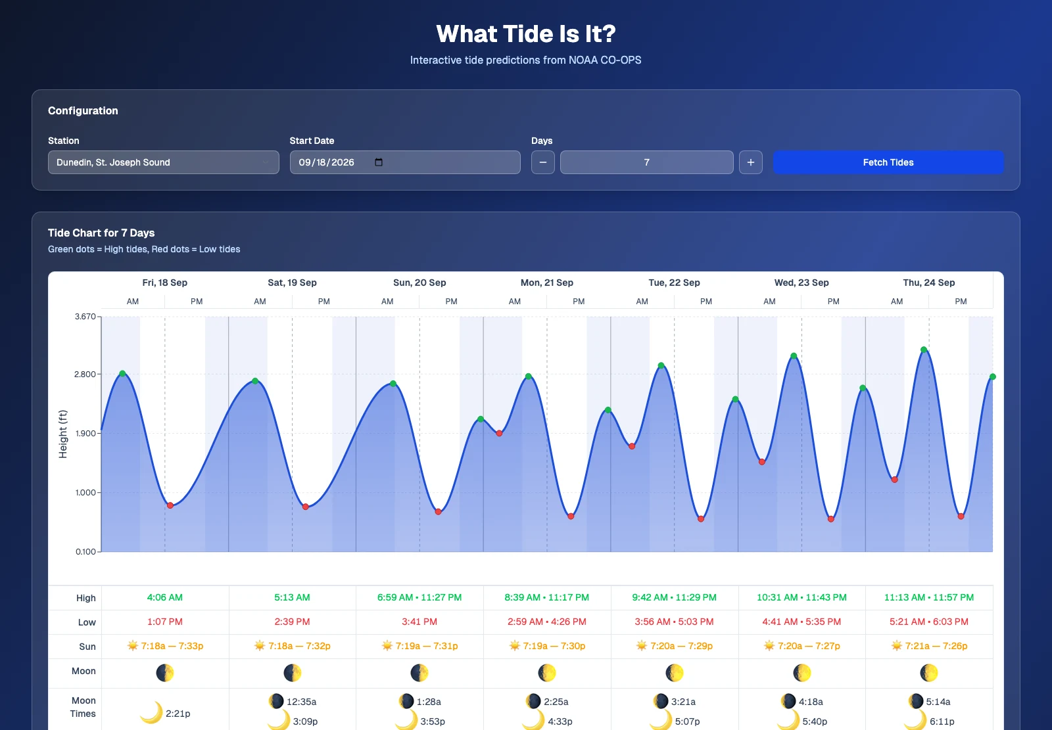Click the red low-tide dot on Sat, 19 Sep

tap(305, 507)
